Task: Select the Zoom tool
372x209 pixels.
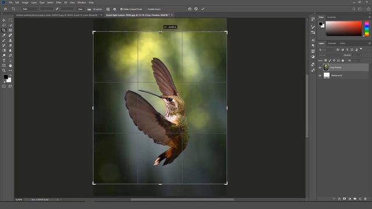Action: click(4, 70)
